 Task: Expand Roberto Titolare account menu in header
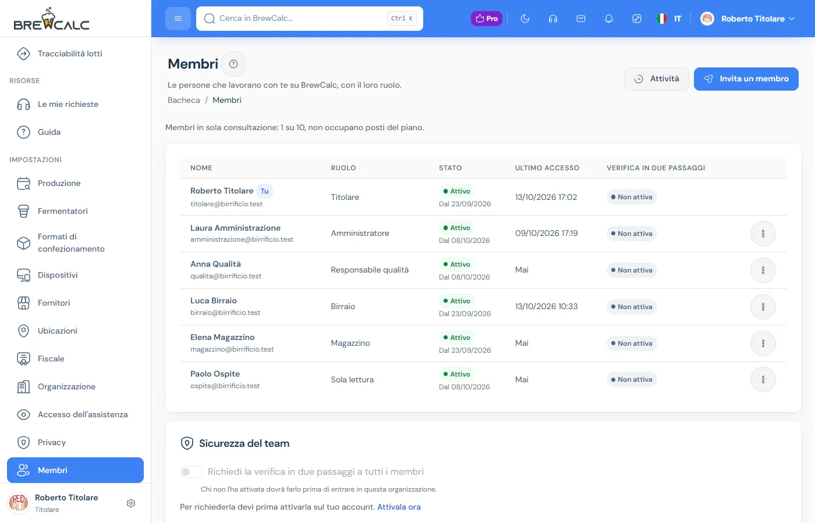point(748,19)
